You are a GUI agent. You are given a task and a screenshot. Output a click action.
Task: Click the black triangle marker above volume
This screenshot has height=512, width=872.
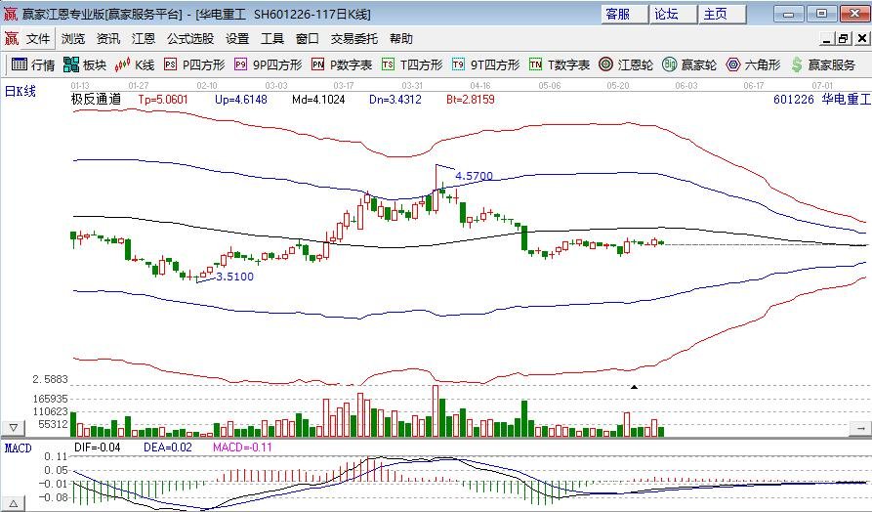coord(634,386)
